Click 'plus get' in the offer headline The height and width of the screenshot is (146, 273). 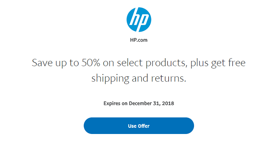click(x=208, y=63)
